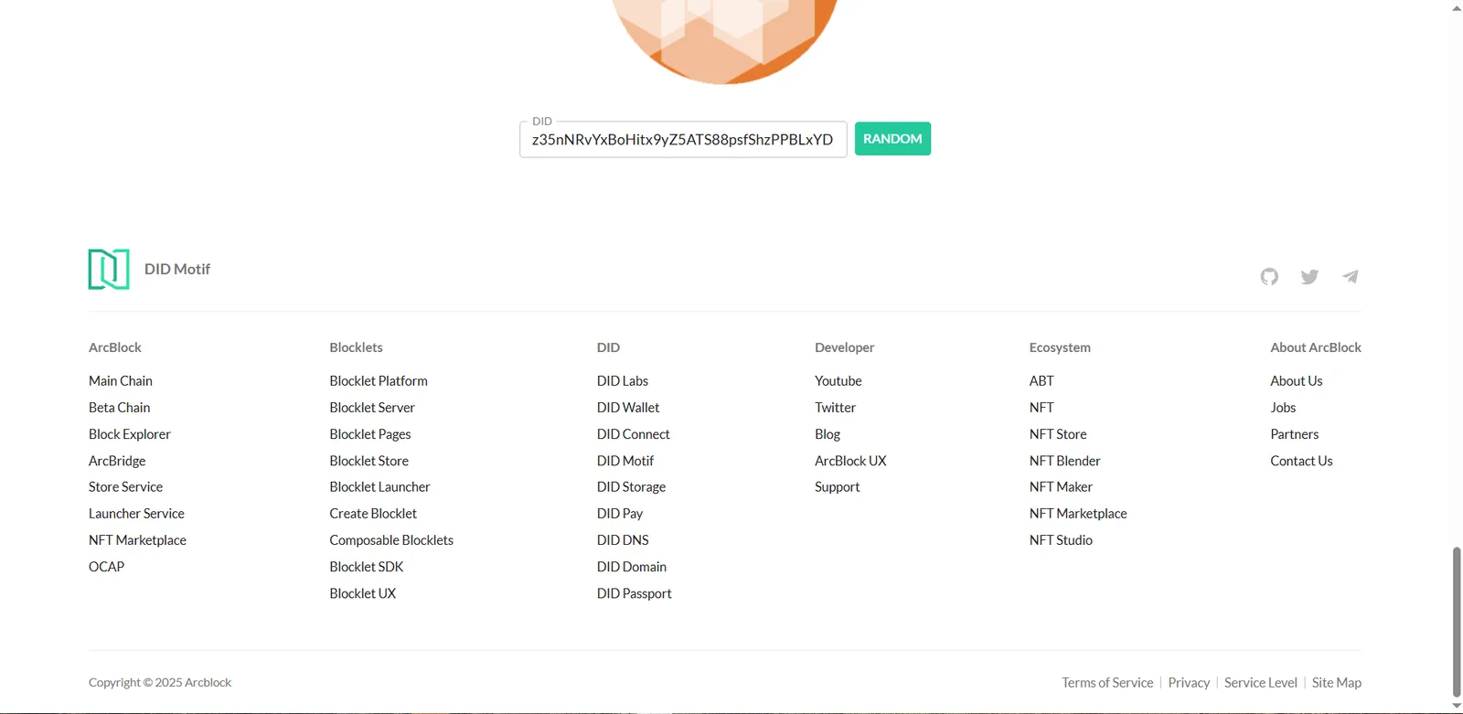Open NFT Store link
1463x714 pixels.
(x=1058, y=434)
